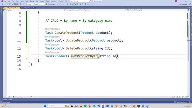Click the notifications bell in status bar
The image size is (192, 108).
click(190, 102)
